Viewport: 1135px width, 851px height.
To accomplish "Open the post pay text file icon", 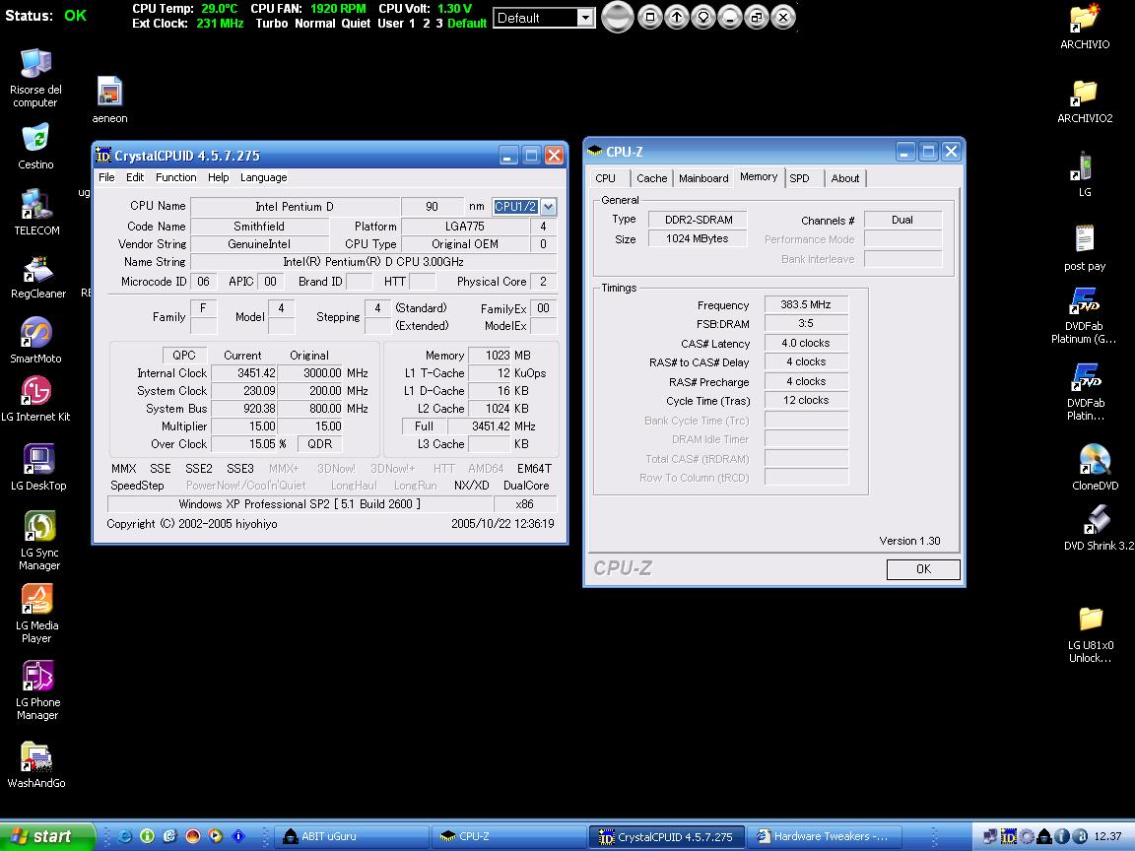I will click(1085, 247).
